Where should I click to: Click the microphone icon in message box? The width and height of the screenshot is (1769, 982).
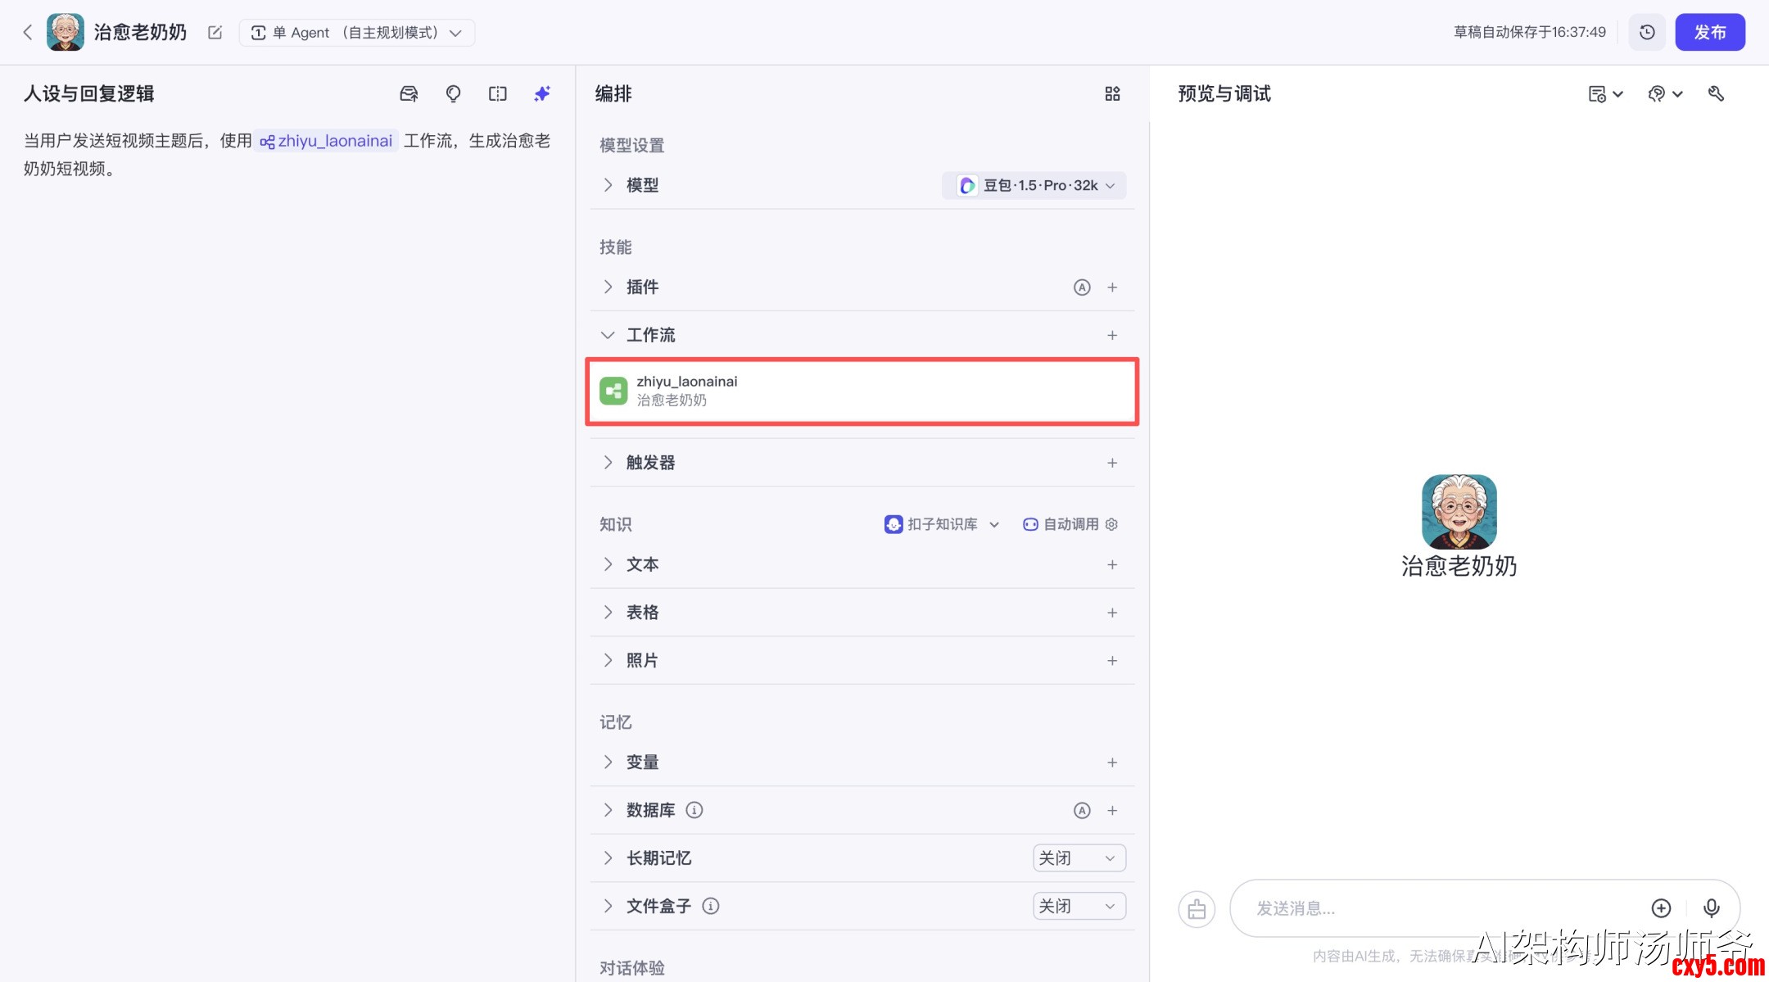(x=1711, y=907)
